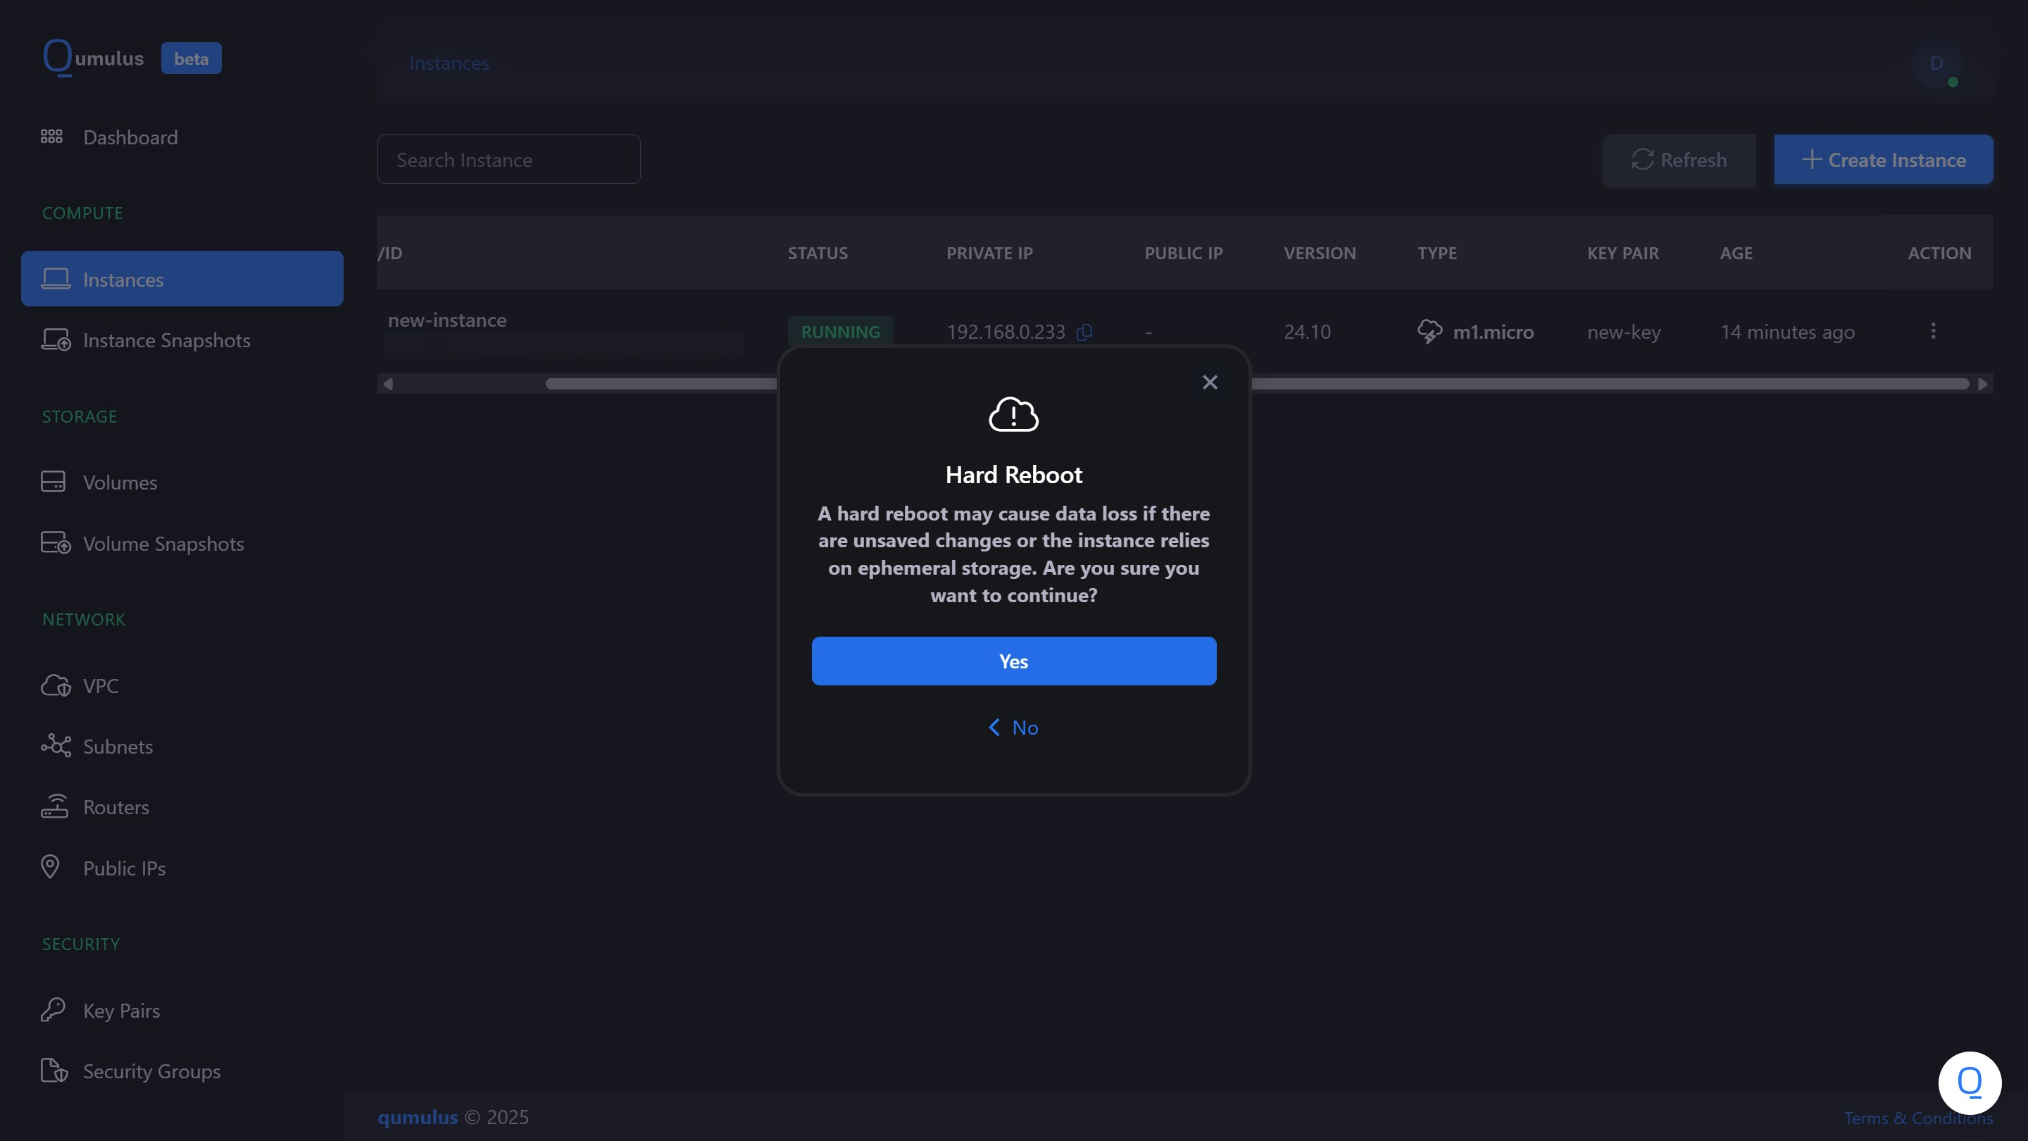The width and height of the screenshot is (2028, 1141).
Task: Open Instances in the sidebar
Action: (182, 279)
